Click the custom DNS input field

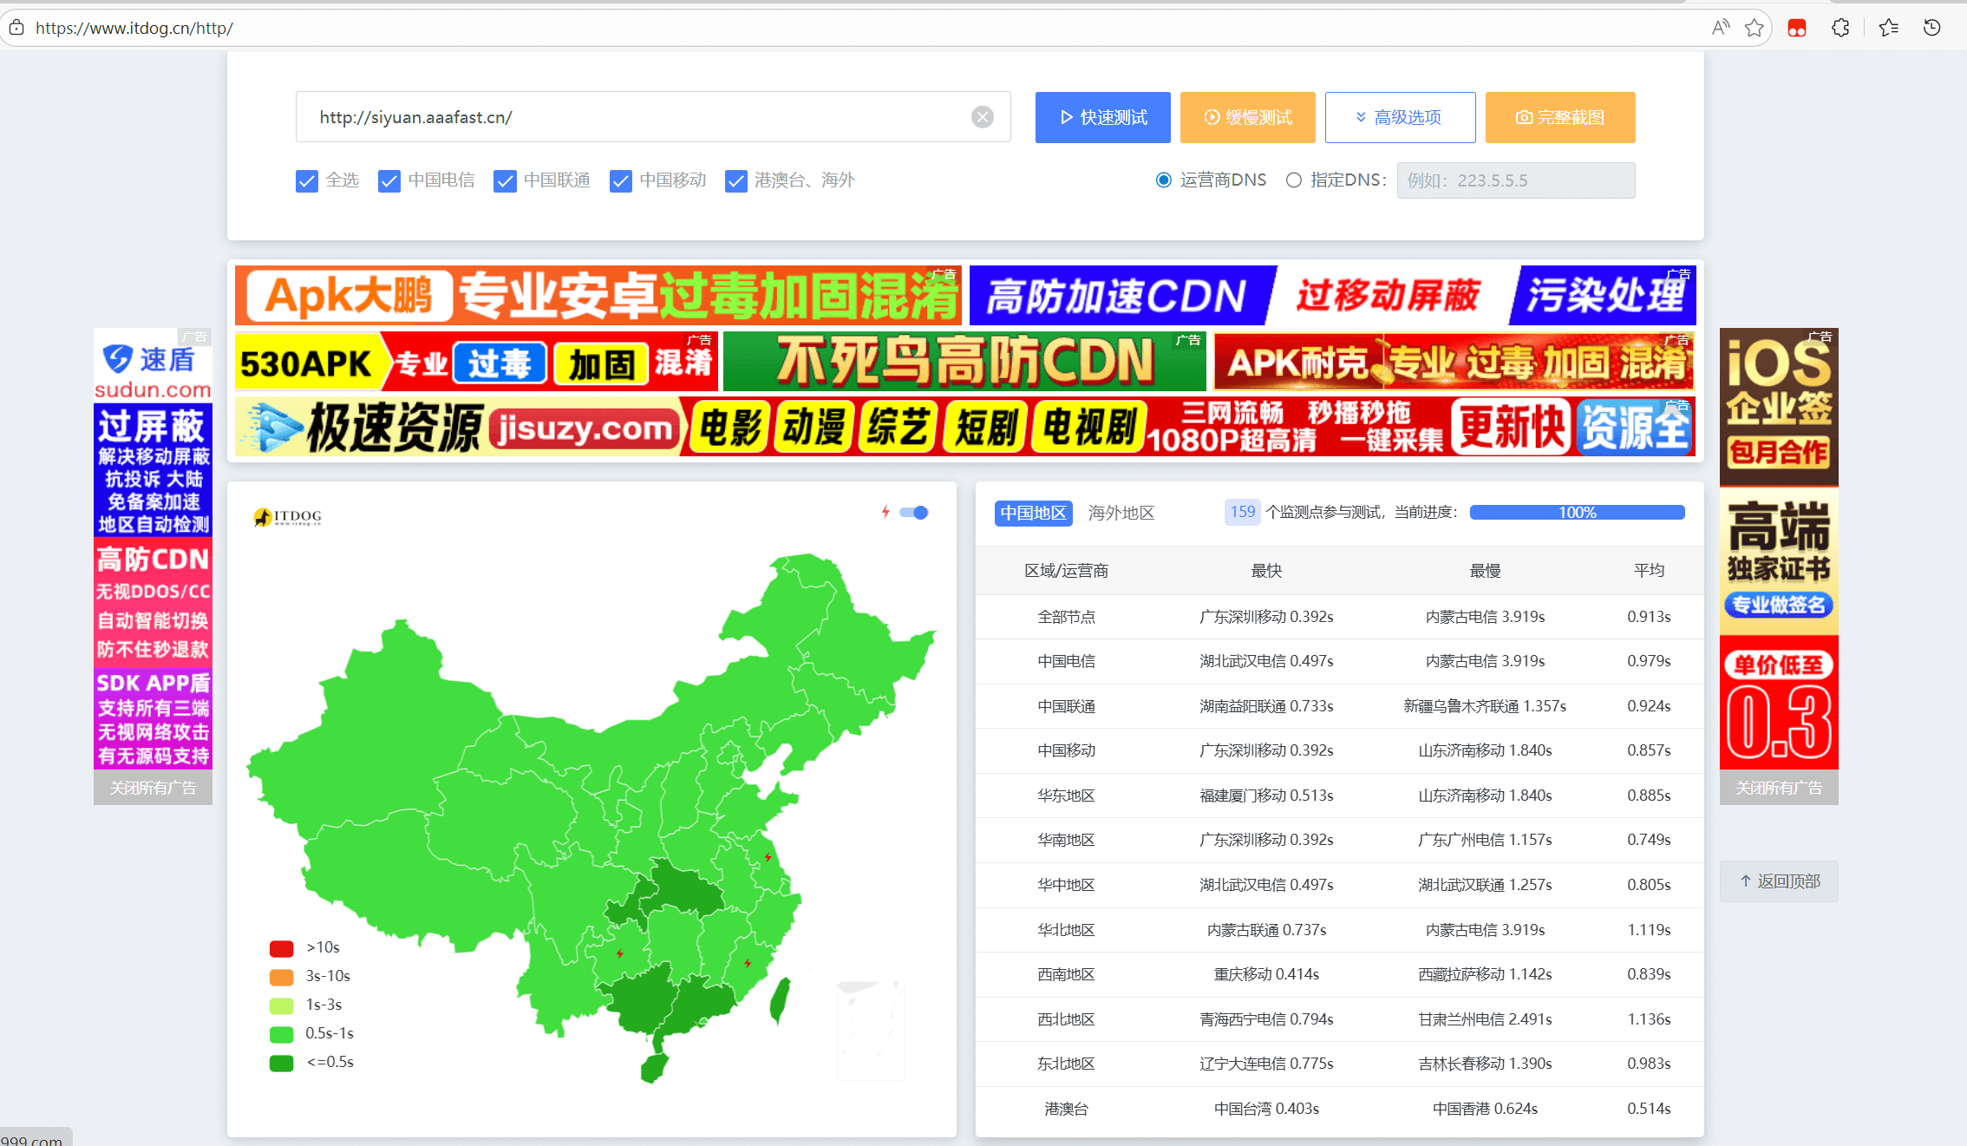tap(1515, 180)
